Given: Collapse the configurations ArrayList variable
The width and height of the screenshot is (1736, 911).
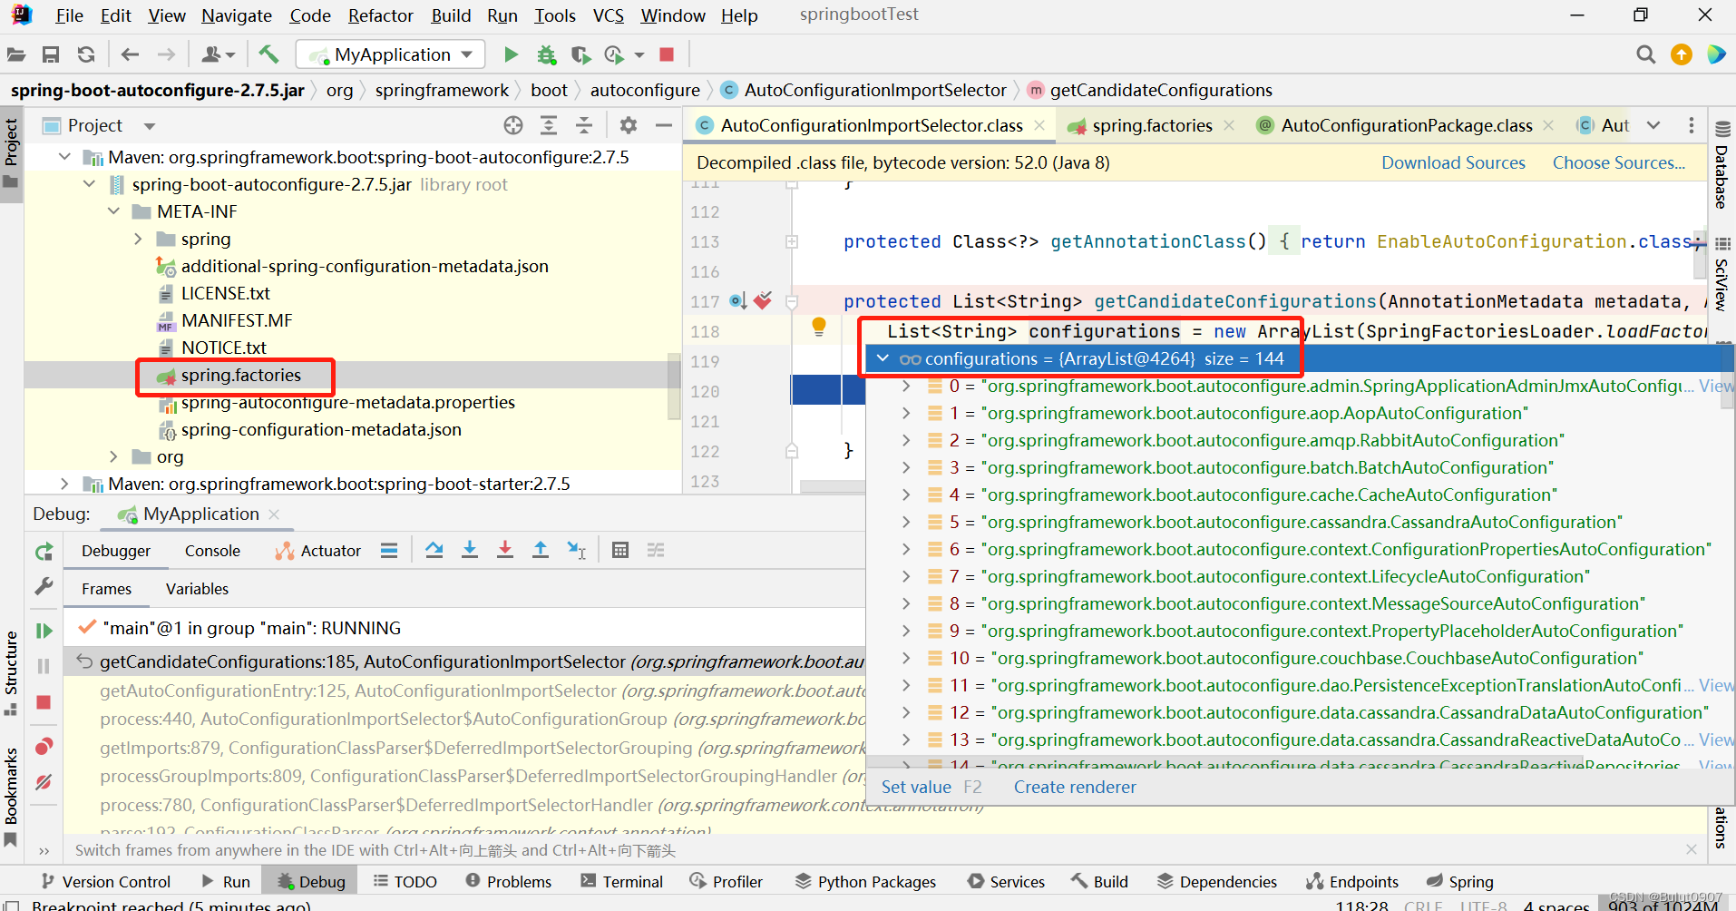Looking at the screenshot, I should [883, 358].
